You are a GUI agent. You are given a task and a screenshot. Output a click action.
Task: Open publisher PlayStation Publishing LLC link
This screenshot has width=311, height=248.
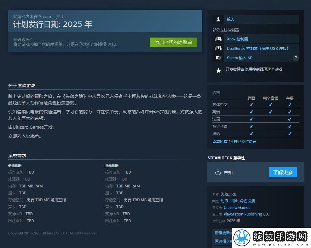(246, 214)
